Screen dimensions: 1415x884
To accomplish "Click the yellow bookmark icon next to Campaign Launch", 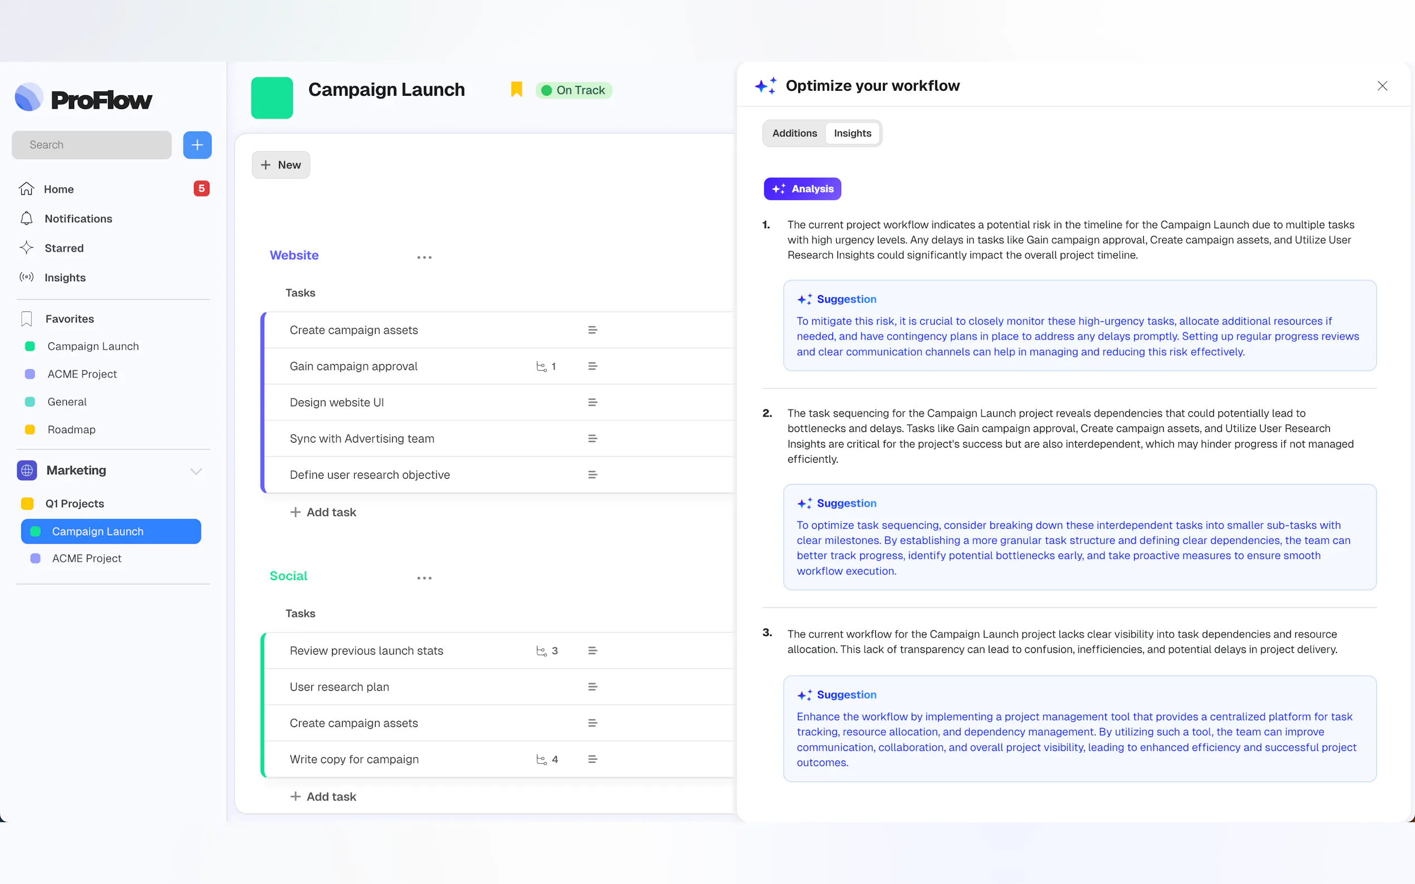I will 516,90.
